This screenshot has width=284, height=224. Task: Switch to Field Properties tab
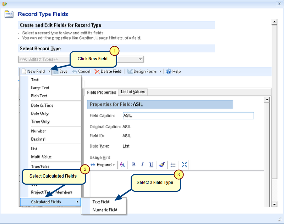pos(102,92)
